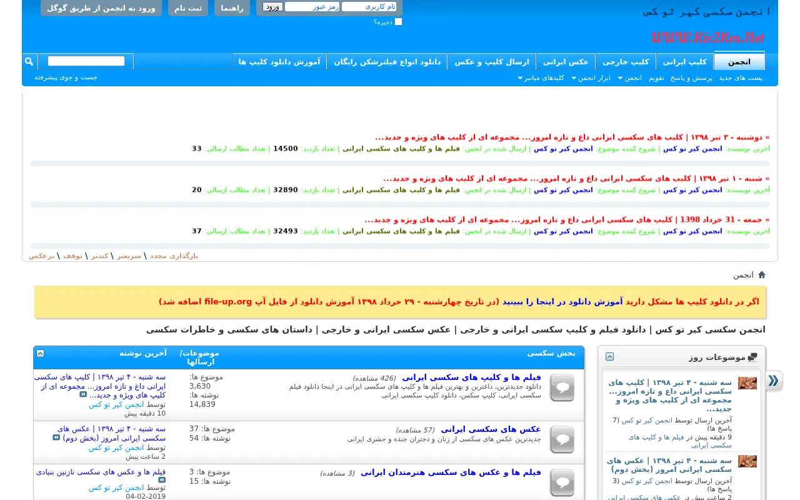Click the magnifier search icon
Screen dimensions: 800x500
[x=29, y=61]
